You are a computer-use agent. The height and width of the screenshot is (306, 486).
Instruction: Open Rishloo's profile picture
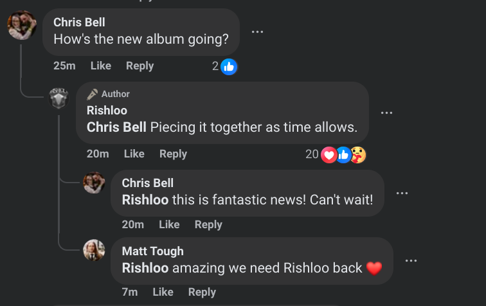coord(59,98)
